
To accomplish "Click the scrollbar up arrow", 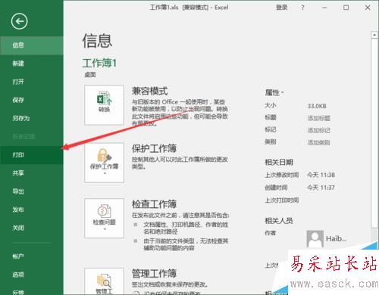I will point(374,35).
